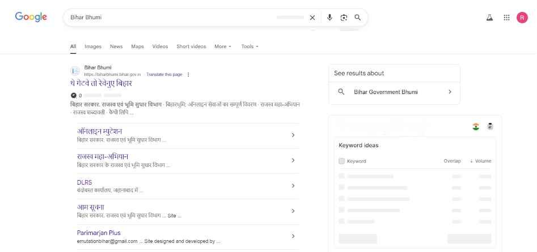Open Google Lens image search
This screenshot has width=537, height=252.
click(344, 18)
